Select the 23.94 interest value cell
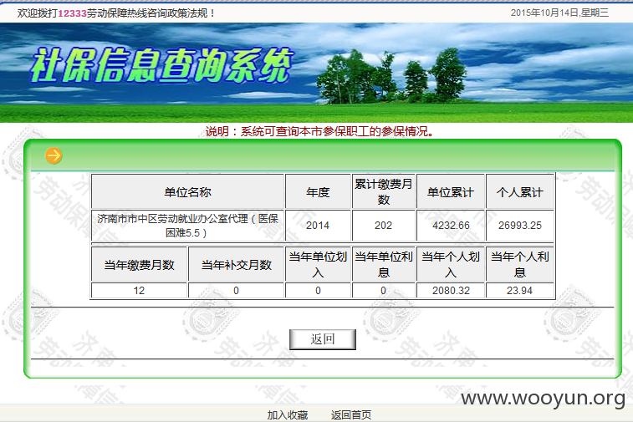The height and width of the screenshot is (422, 633). [x=520, y=291]
